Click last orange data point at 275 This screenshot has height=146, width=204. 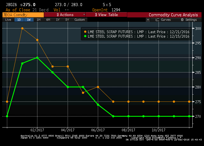(x=189, y=101)
